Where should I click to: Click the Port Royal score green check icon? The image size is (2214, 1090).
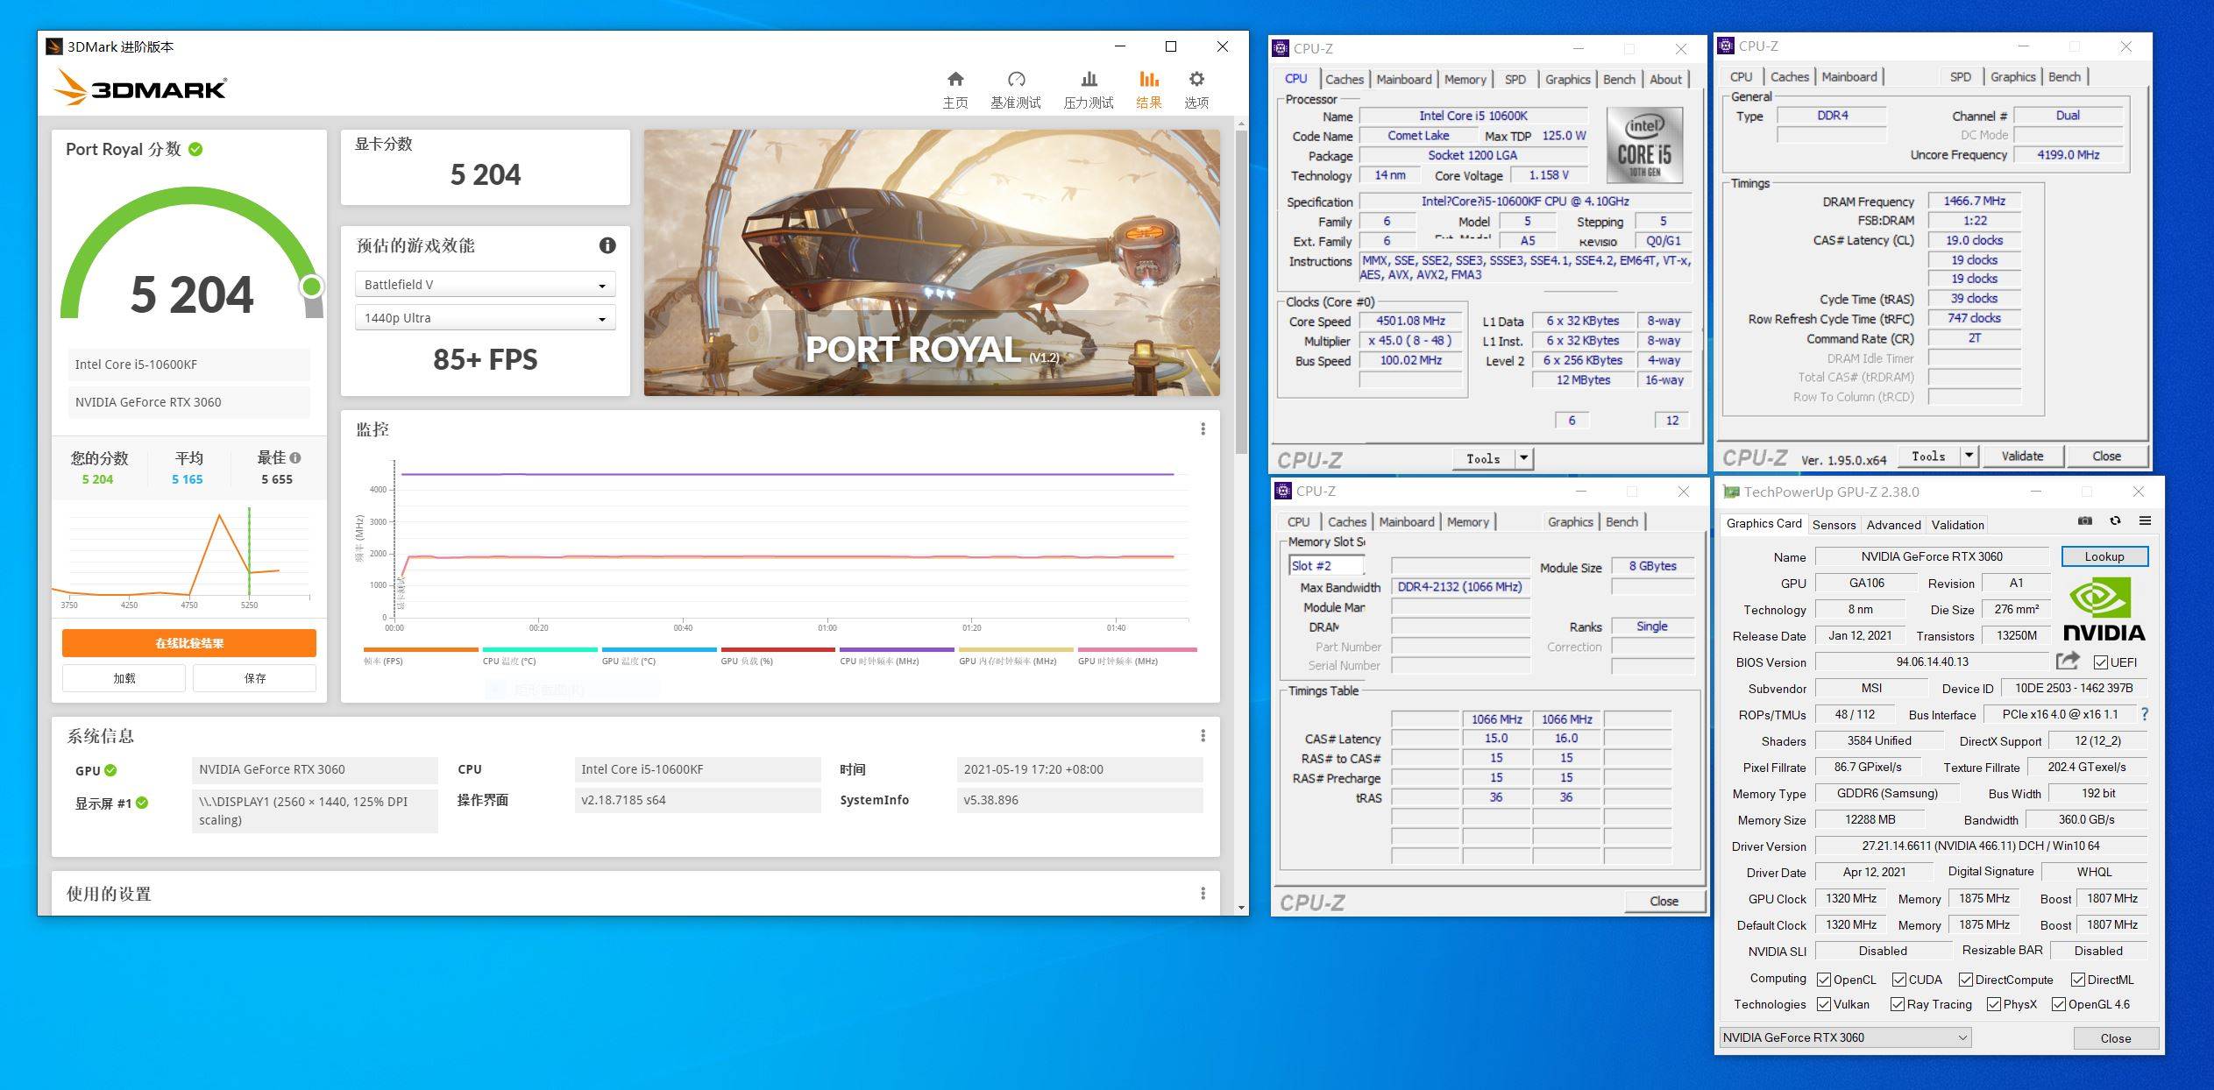[195, 149]
